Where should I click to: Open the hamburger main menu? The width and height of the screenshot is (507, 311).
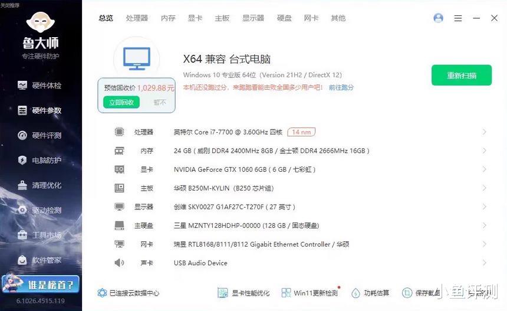[458, 18]
